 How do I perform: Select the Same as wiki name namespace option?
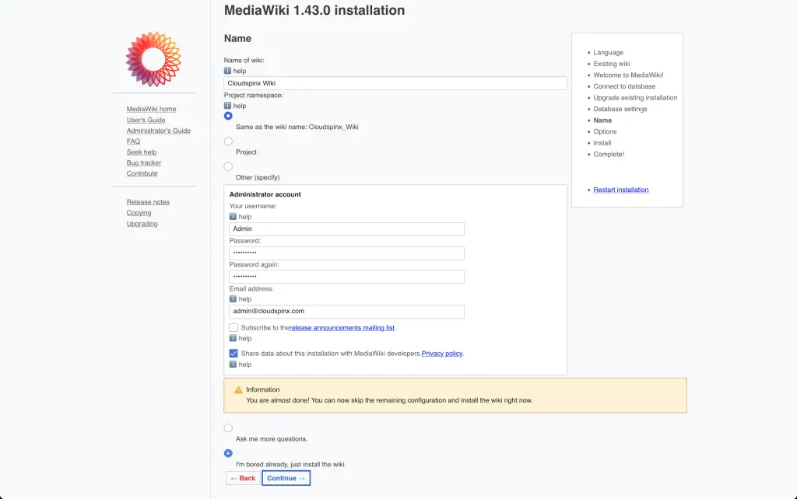(227, 115)
